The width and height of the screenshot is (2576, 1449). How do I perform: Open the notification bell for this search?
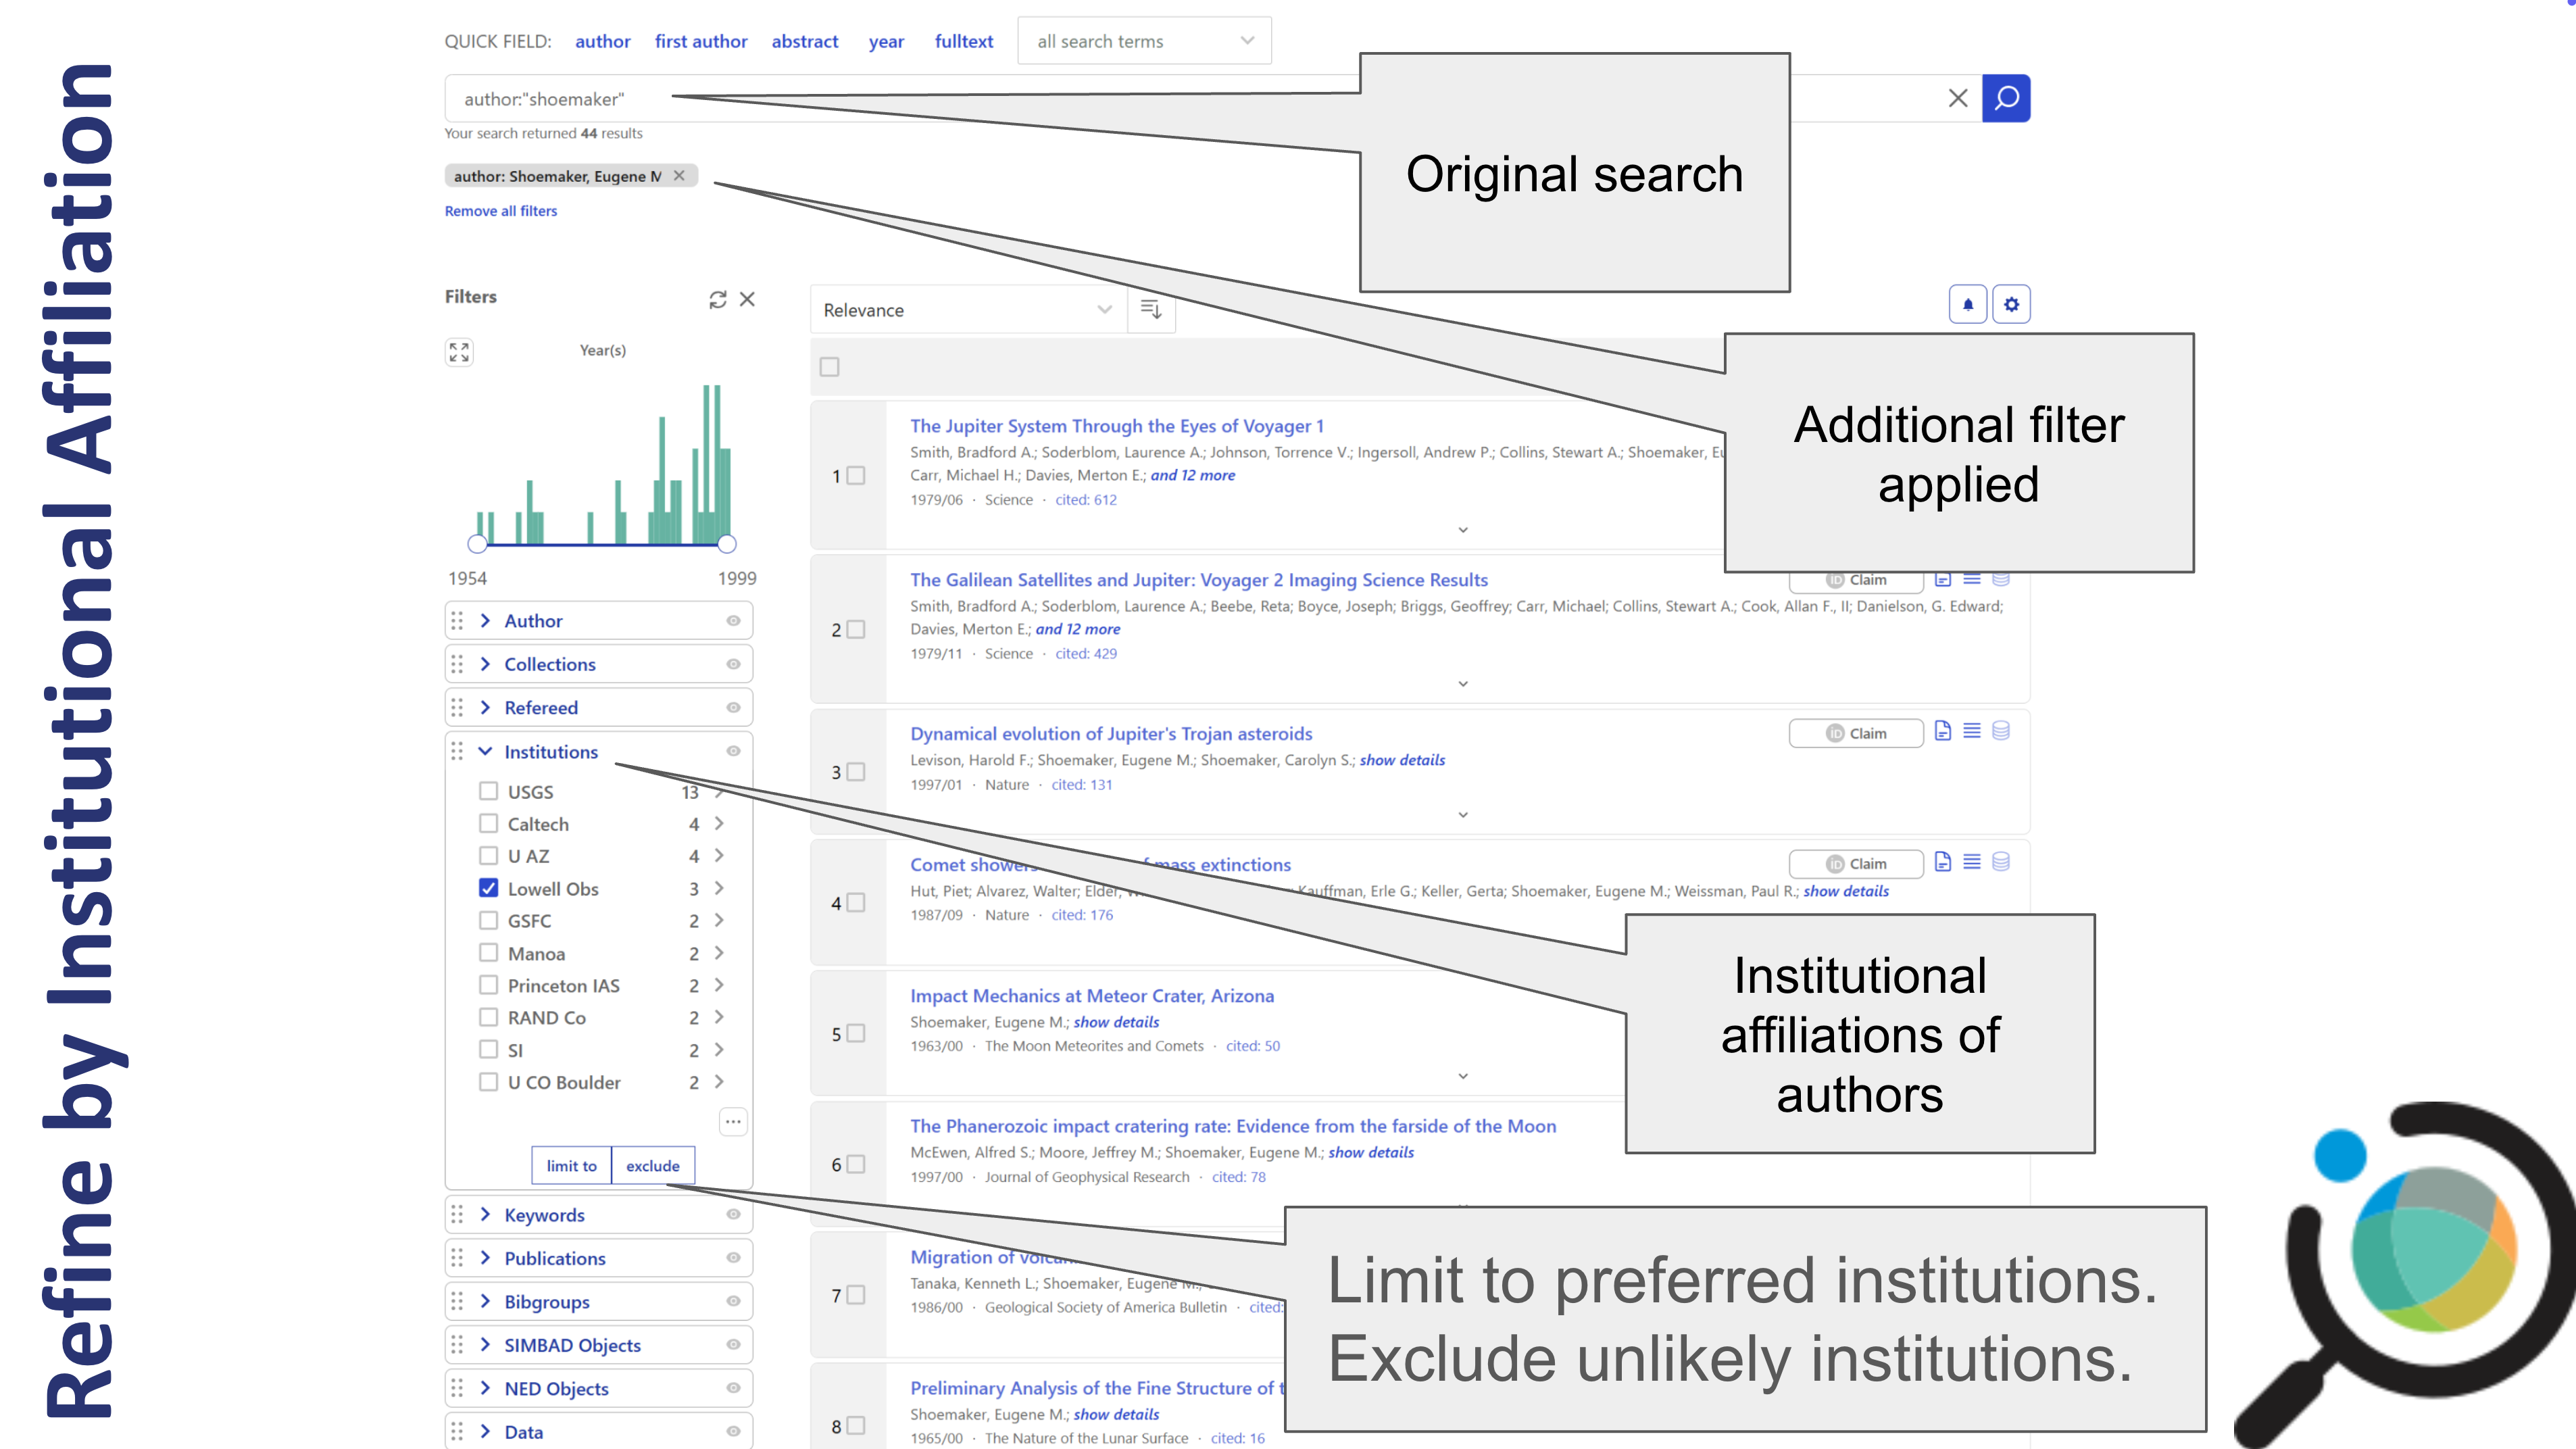[1967, 304]
